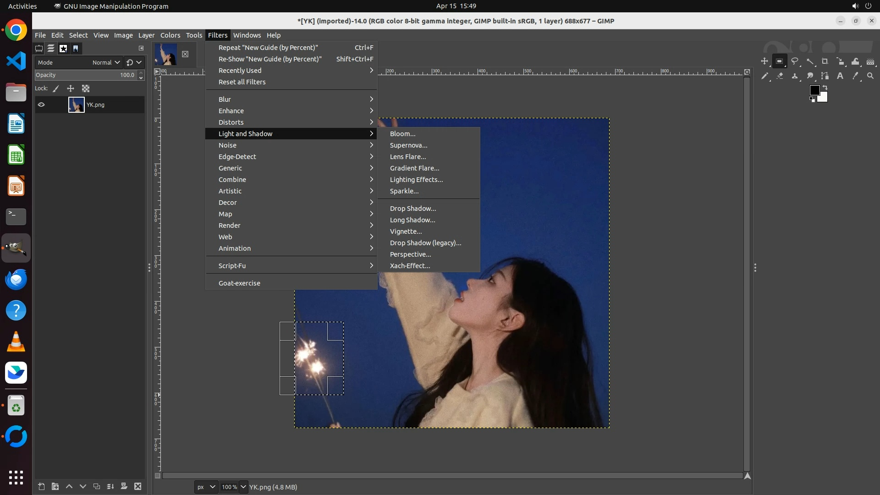Click Reset all Filters entry
880x495 pixels.
point(242,82)
